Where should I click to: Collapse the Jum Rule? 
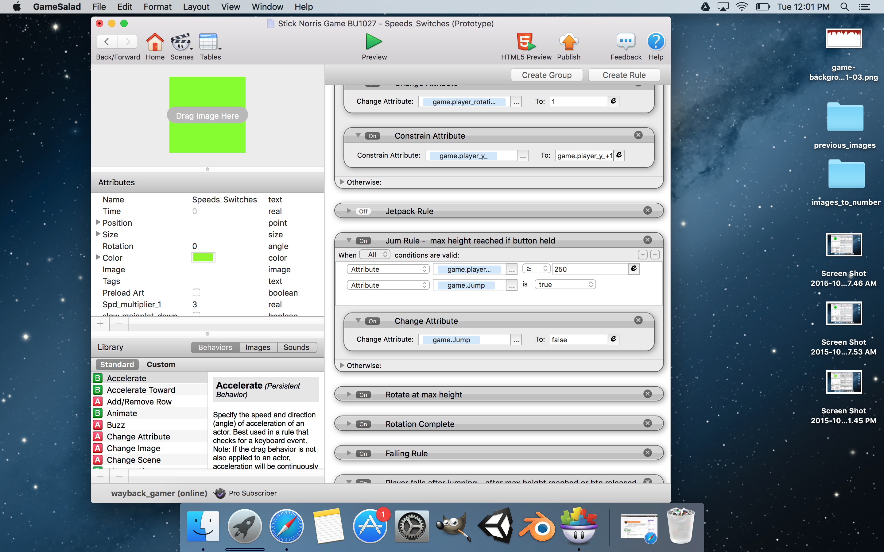click(x=348, y=240)
